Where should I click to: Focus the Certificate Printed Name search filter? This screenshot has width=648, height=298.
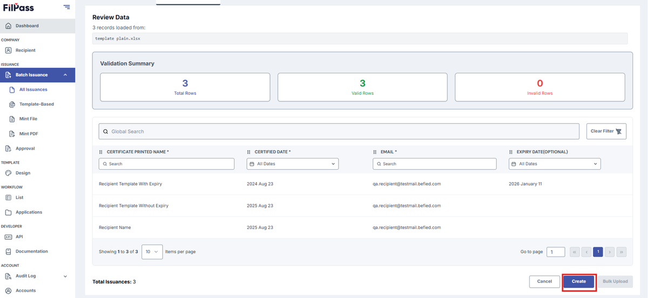click(x=166, y=164)
